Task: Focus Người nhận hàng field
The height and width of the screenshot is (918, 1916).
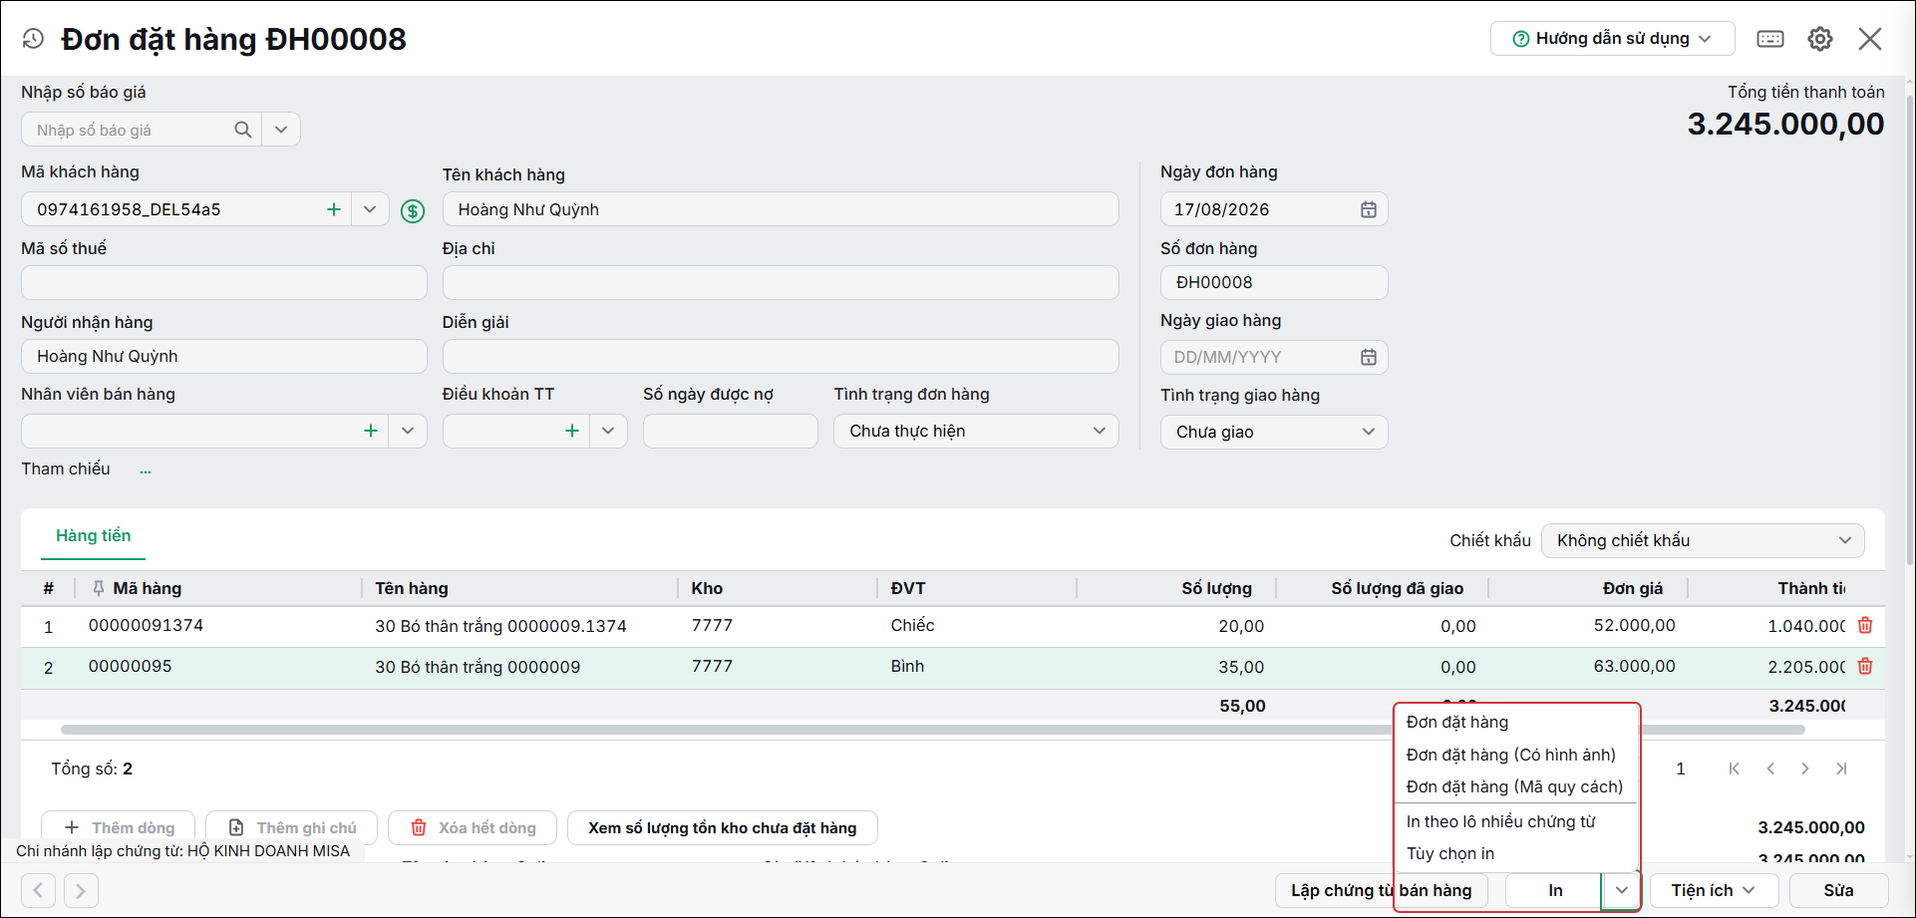Action: point(224,356)
